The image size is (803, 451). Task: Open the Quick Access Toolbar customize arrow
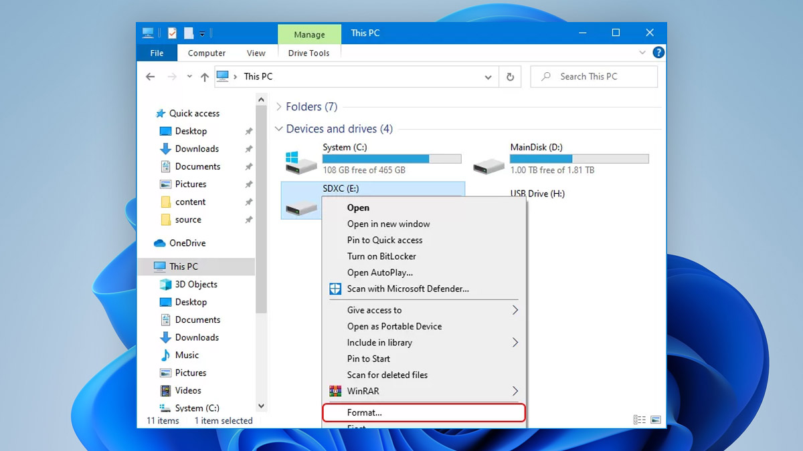202,33
